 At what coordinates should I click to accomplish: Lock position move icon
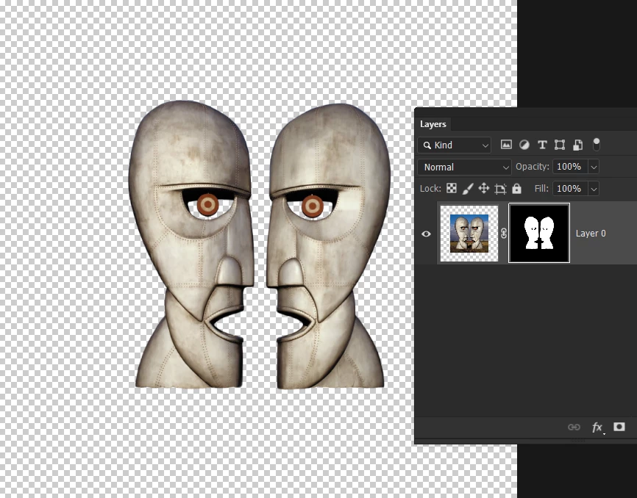point(483,188)
